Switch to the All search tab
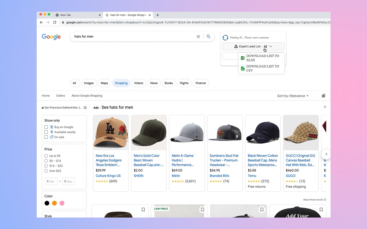The height and width of the screenshot is (229, 367). tap(74, 83)
